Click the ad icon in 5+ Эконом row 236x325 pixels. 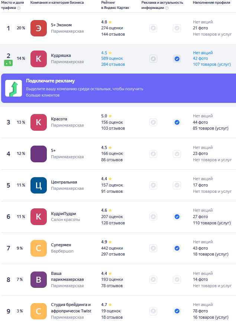[153, 28]
